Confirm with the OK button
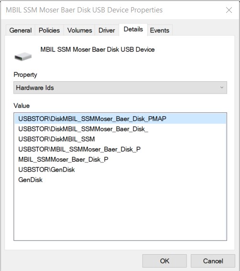 point(164,261)
